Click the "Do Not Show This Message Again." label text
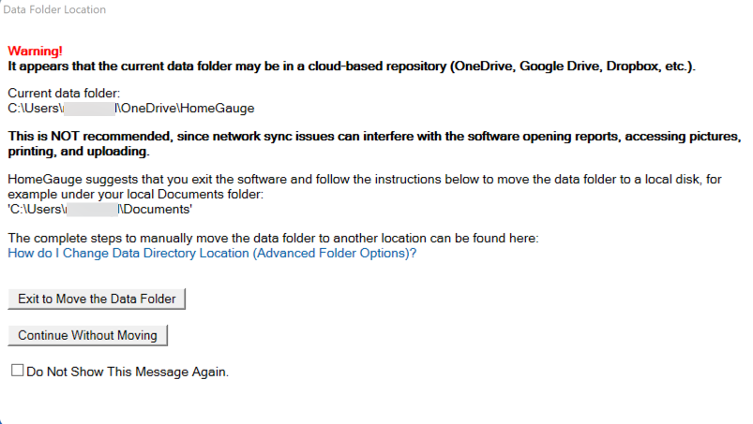Viewport: 753px width, 424px height. (x=128, y=372)
